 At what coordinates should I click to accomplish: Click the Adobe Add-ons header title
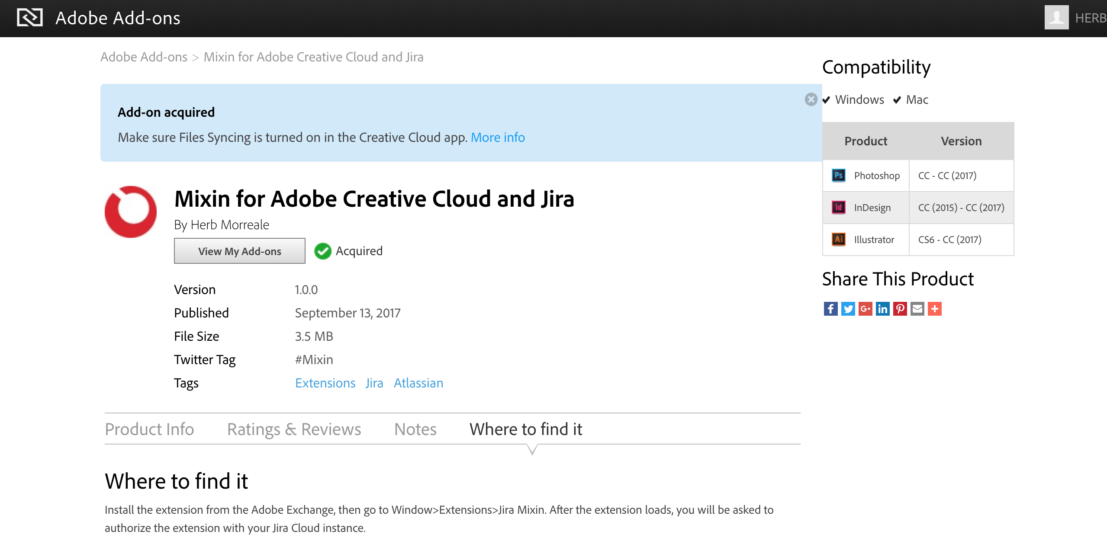[118, 18]
